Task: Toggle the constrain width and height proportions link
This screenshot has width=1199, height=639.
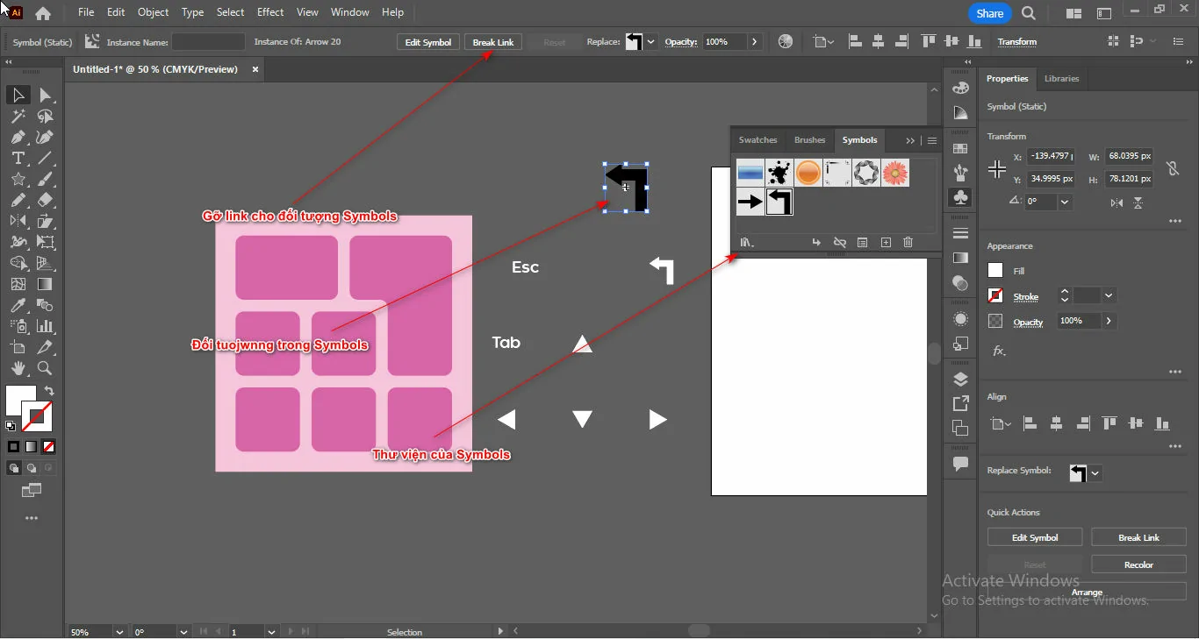Action: [1174, 167]
